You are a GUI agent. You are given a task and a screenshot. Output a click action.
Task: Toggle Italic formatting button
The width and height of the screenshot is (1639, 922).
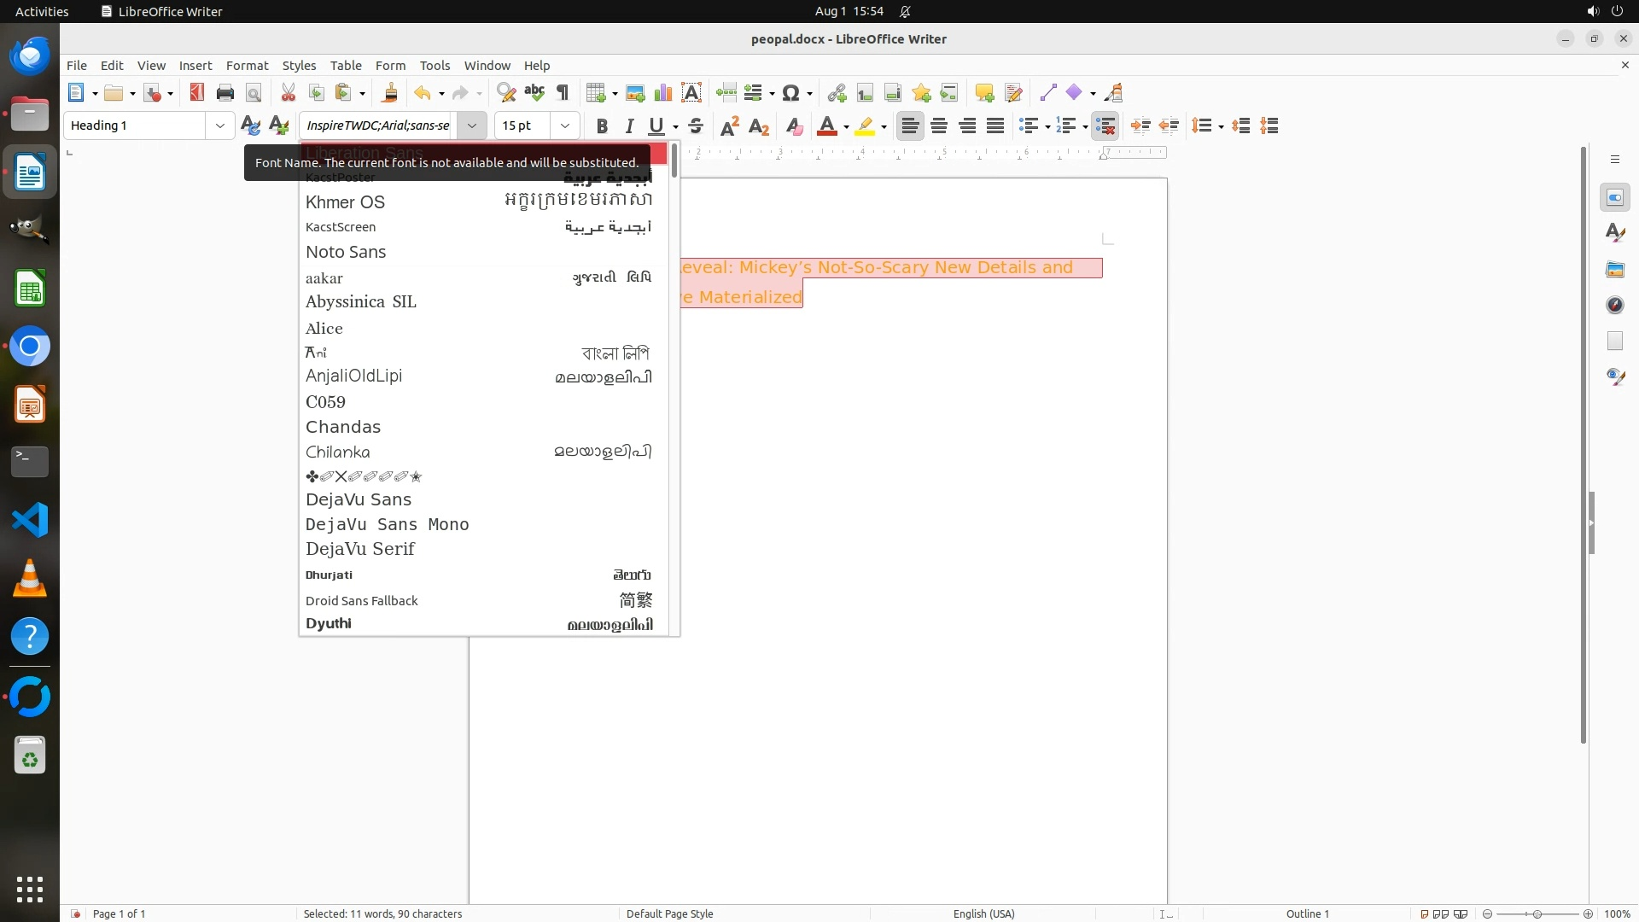(x=629, y=126)
